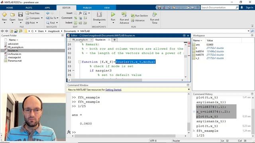Switch to the VIEW tab

tap(107, 8)
